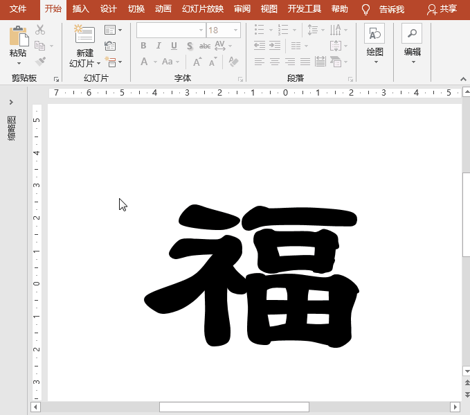
Task: Switch to the 开发工具 tab
Action: [x=305, y=9]
